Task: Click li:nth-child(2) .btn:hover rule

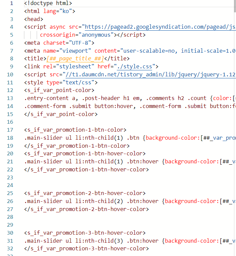Action: [117, 201]
